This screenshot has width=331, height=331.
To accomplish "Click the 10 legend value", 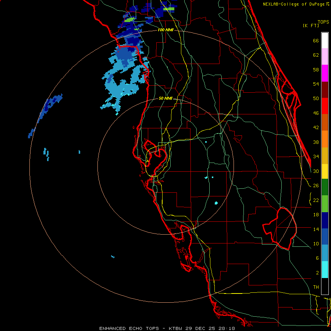I will coord(316,243).
